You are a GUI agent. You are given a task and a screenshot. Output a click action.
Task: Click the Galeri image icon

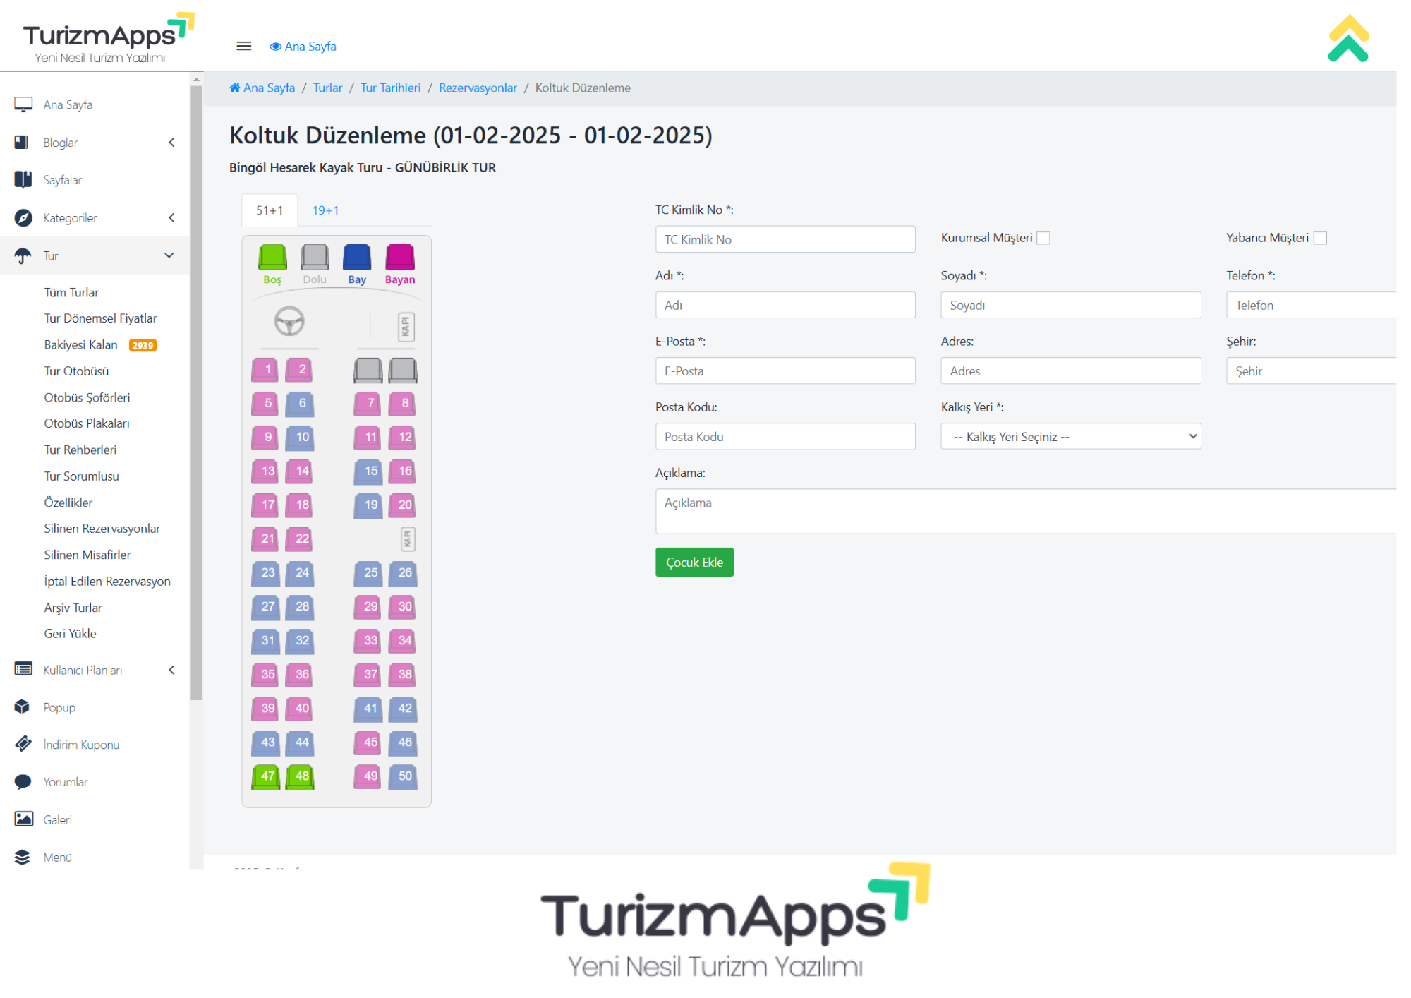23,819
